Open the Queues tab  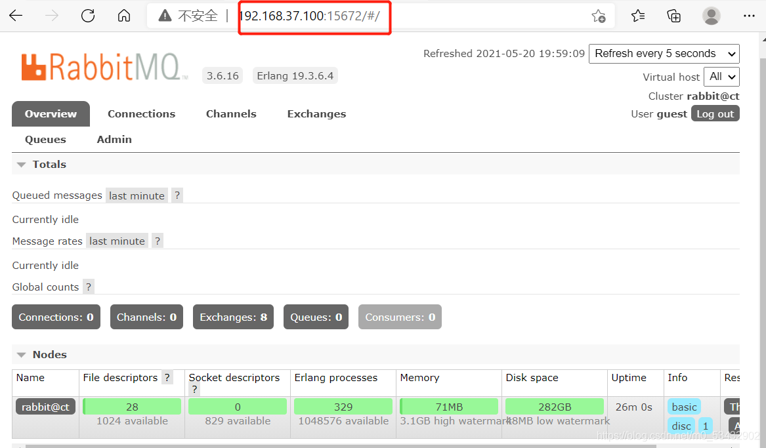click(x=45, y=140)
